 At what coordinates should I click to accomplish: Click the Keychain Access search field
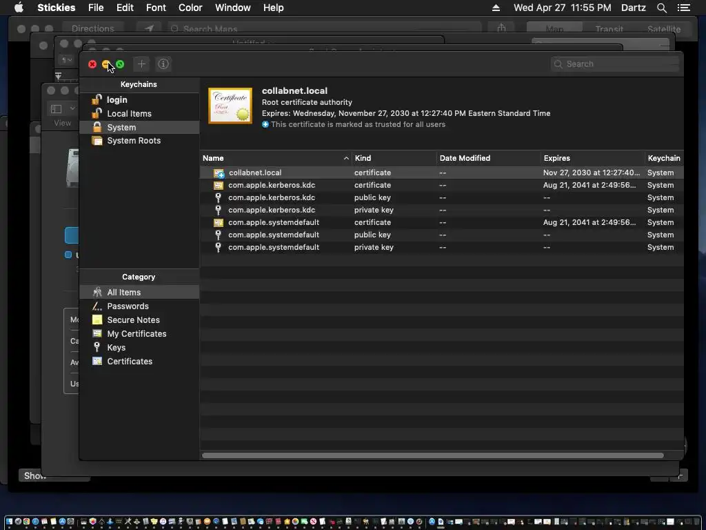pyautogui.click(x=614, y=64)
